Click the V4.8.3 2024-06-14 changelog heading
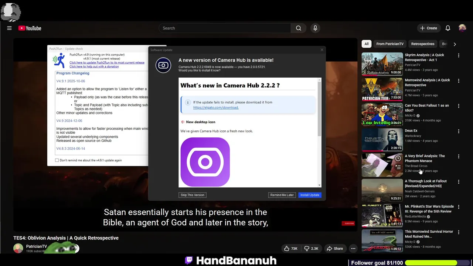This screenshot has height=266, width=473. coord(71,149)
